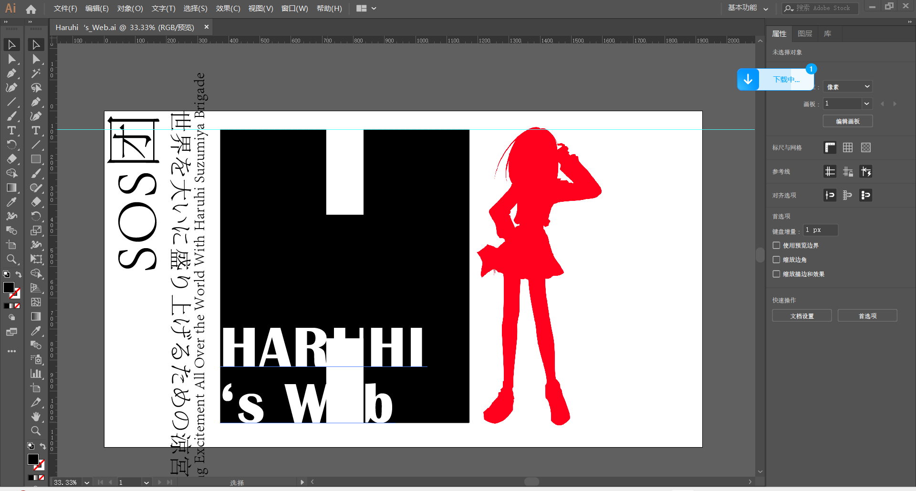The width and height of the screenshot is (916, 491).
Task: Click the 下载中... download notification
Action: tap(786, 79)
